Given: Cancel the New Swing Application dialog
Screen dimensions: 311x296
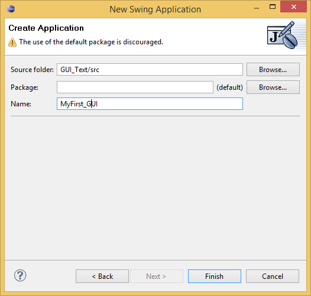Looking at the screenshot, I should coord(273,276).
